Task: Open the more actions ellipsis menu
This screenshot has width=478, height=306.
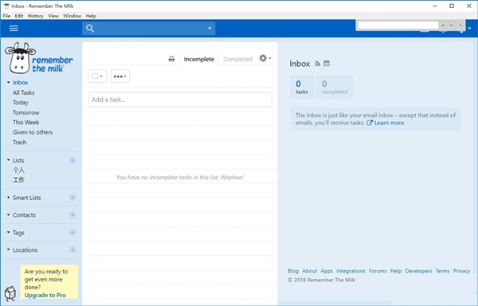Action: coord(119,76)
